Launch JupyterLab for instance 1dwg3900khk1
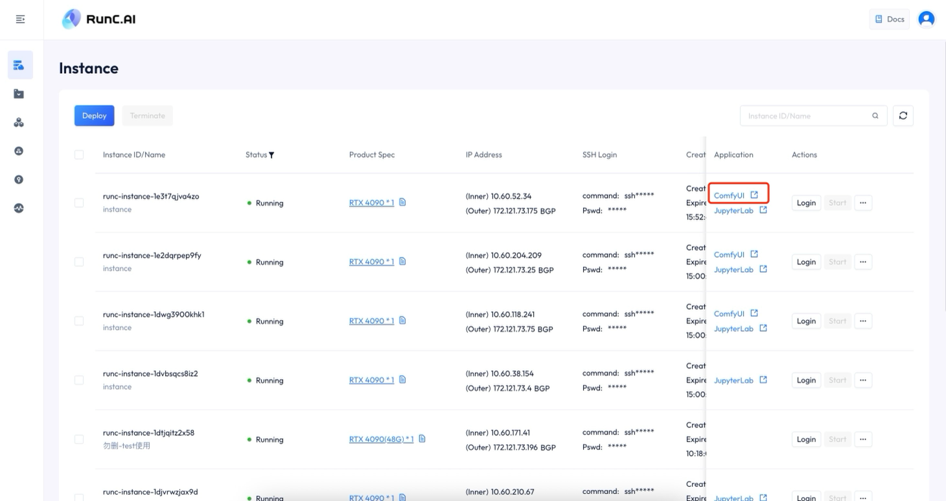The image size is (946, 501). tap(741, 329)
